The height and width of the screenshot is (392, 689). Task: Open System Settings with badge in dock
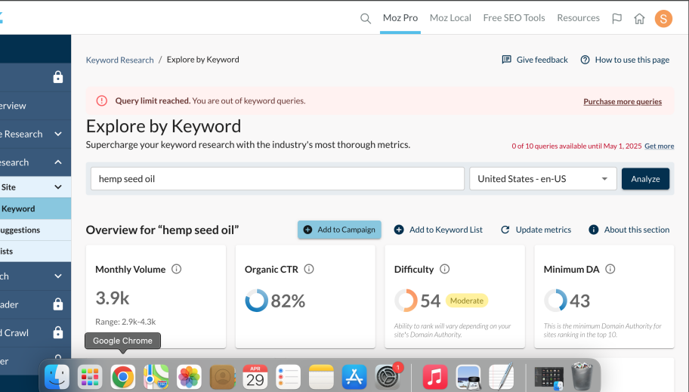point(387,377)
